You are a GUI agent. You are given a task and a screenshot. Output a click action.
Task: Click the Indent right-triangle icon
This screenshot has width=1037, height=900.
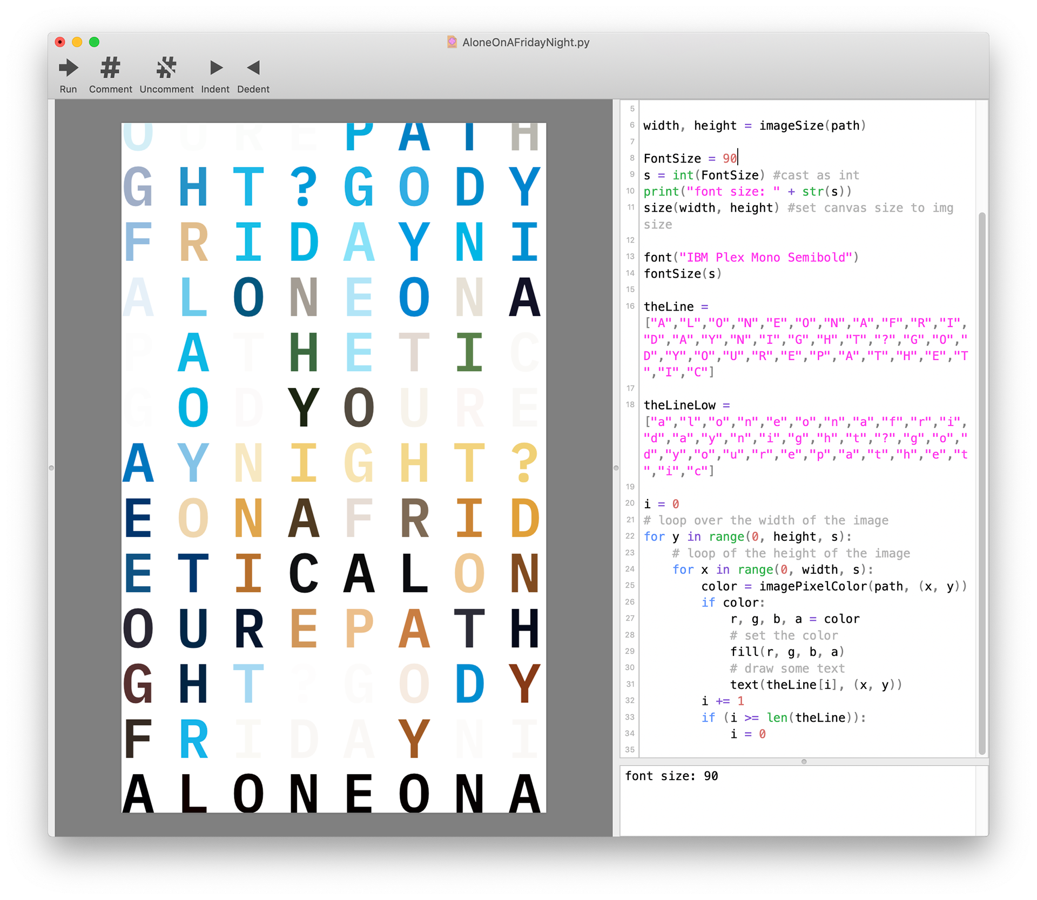click(216, 68)
